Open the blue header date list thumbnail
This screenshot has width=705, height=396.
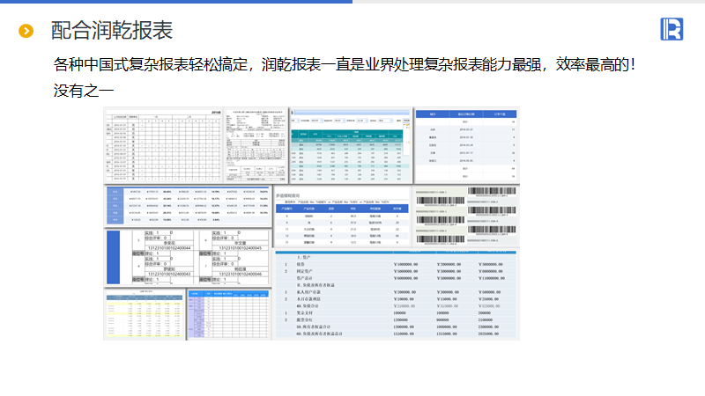tap(466, 145)
